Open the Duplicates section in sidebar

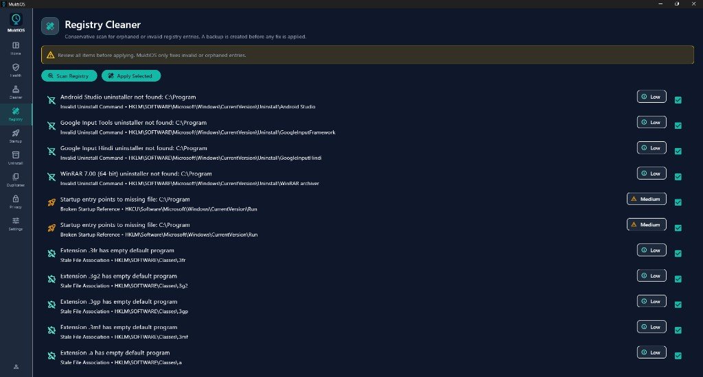tap(16, 180)
